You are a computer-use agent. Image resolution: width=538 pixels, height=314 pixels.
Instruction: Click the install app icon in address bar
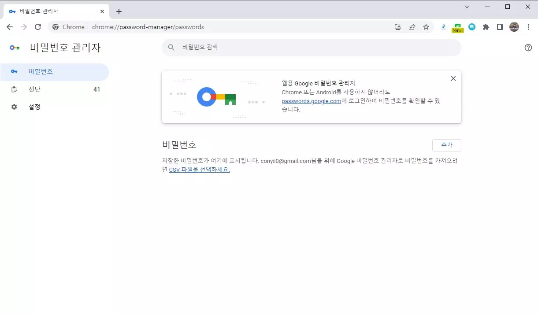click(398, 27)
